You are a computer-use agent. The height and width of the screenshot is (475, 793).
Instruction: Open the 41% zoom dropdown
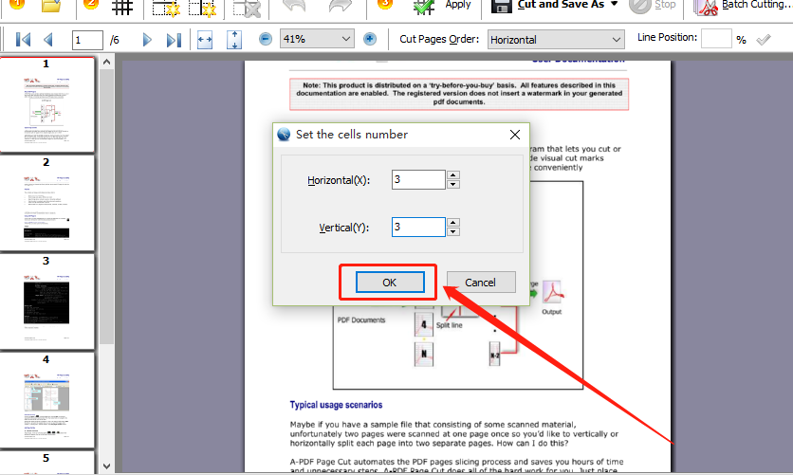point(316,39)
